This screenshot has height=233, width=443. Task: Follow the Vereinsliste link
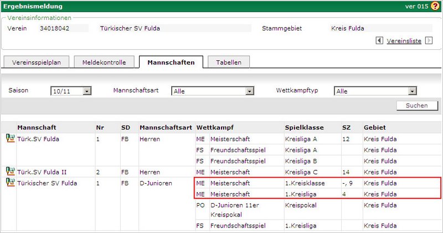point(404,40)
